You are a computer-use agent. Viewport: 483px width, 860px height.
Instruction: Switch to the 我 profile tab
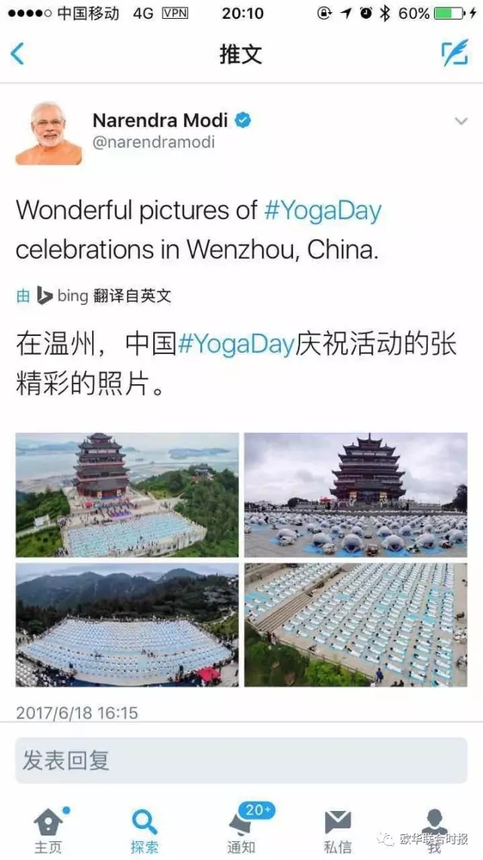434,831
